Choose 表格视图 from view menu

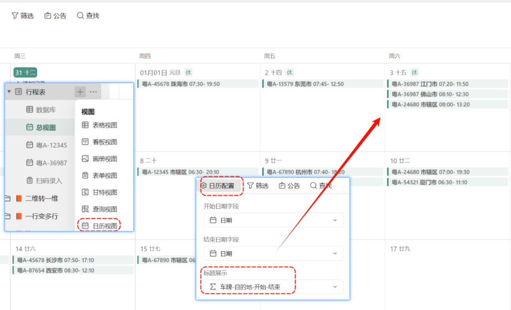coord(99,125)
